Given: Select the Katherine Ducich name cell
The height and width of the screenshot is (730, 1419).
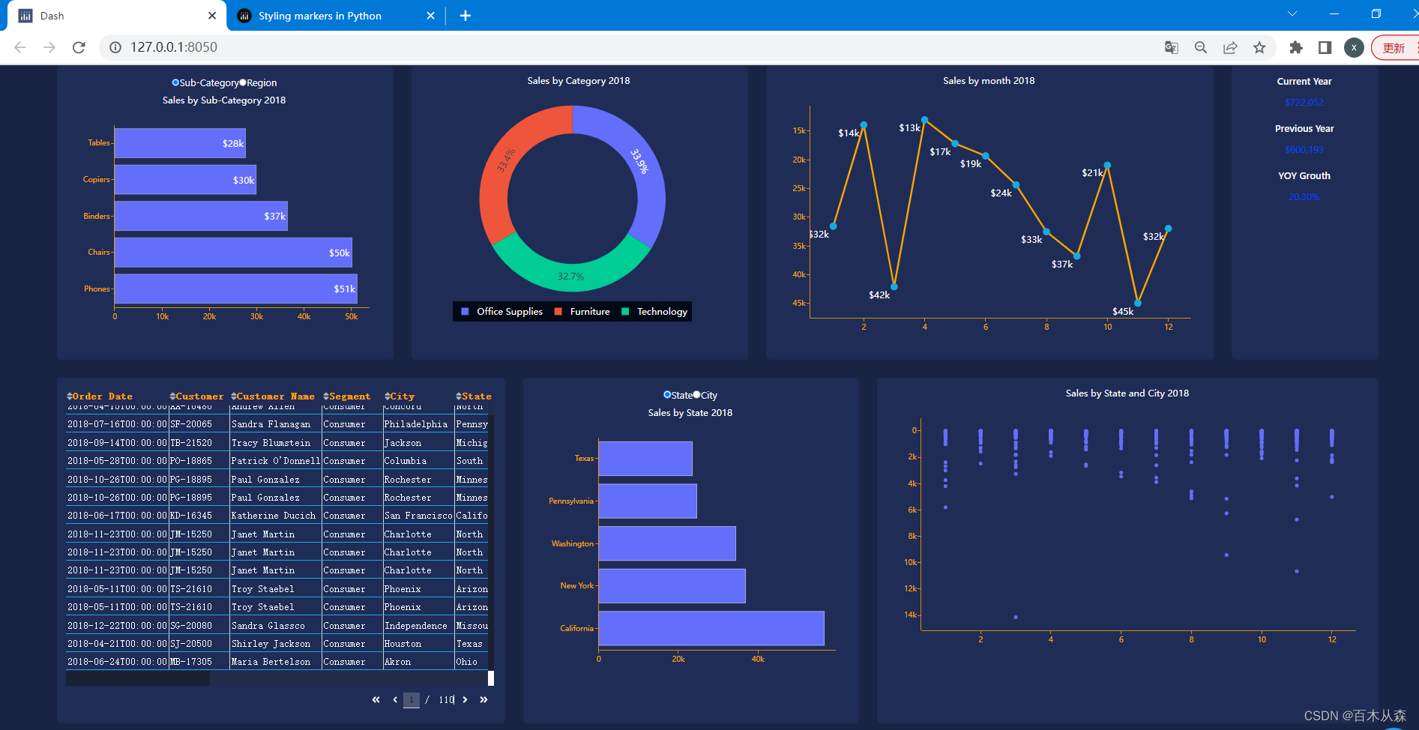Looking at the screenshot, I should point(276,516).
